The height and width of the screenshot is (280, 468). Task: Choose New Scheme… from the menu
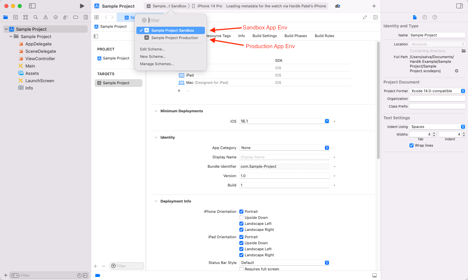(153, 56)
